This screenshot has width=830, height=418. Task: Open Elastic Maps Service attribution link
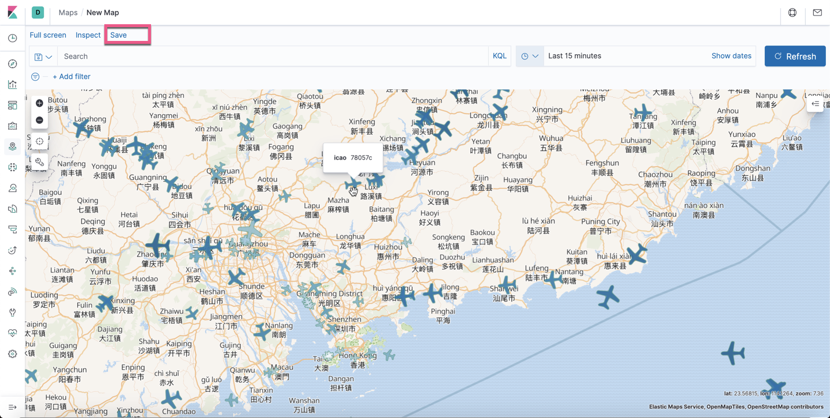pos(676,407)
